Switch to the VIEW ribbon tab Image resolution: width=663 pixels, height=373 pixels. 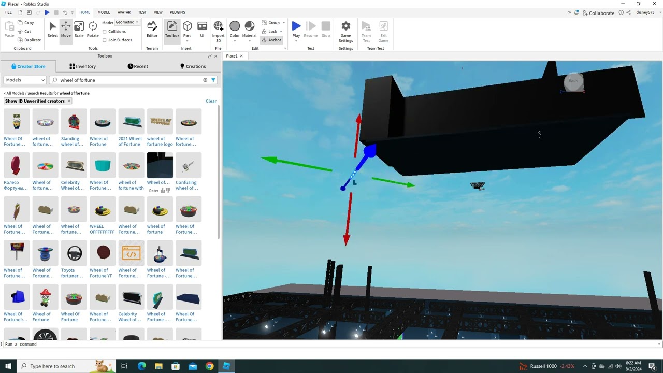[158, 12]
